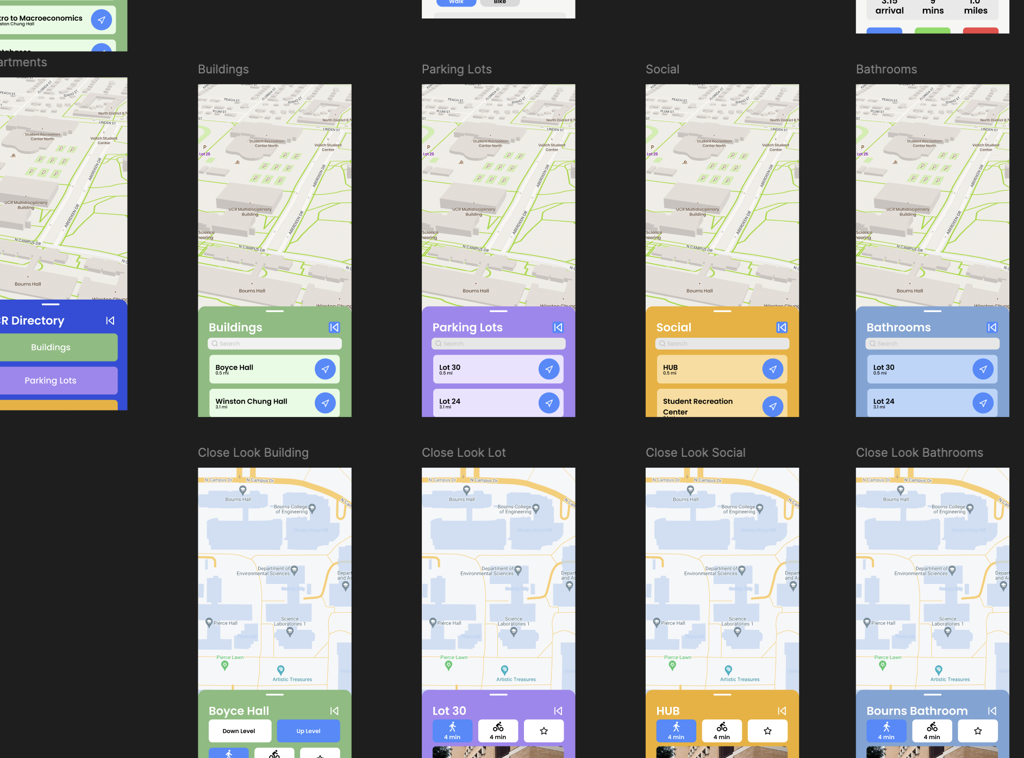Click the Bourns Hall pin in Close Look Building map

tap(242, 490)
